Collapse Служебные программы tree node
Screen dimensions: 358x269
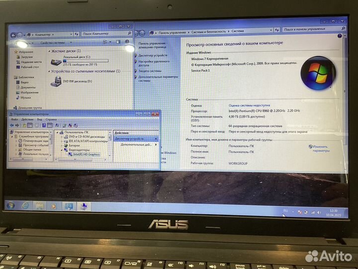[x=12, y=136]
